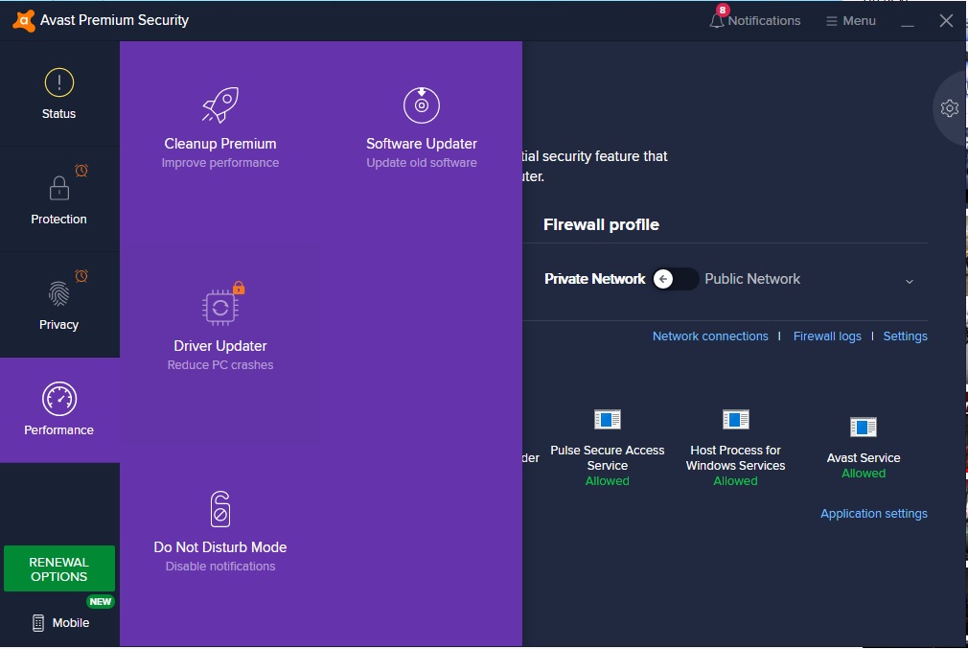Image resolution: width=968 pixels, height=649 pixels.
Task: Click the settings gear on right edge
Action: (x=949, y=108)
